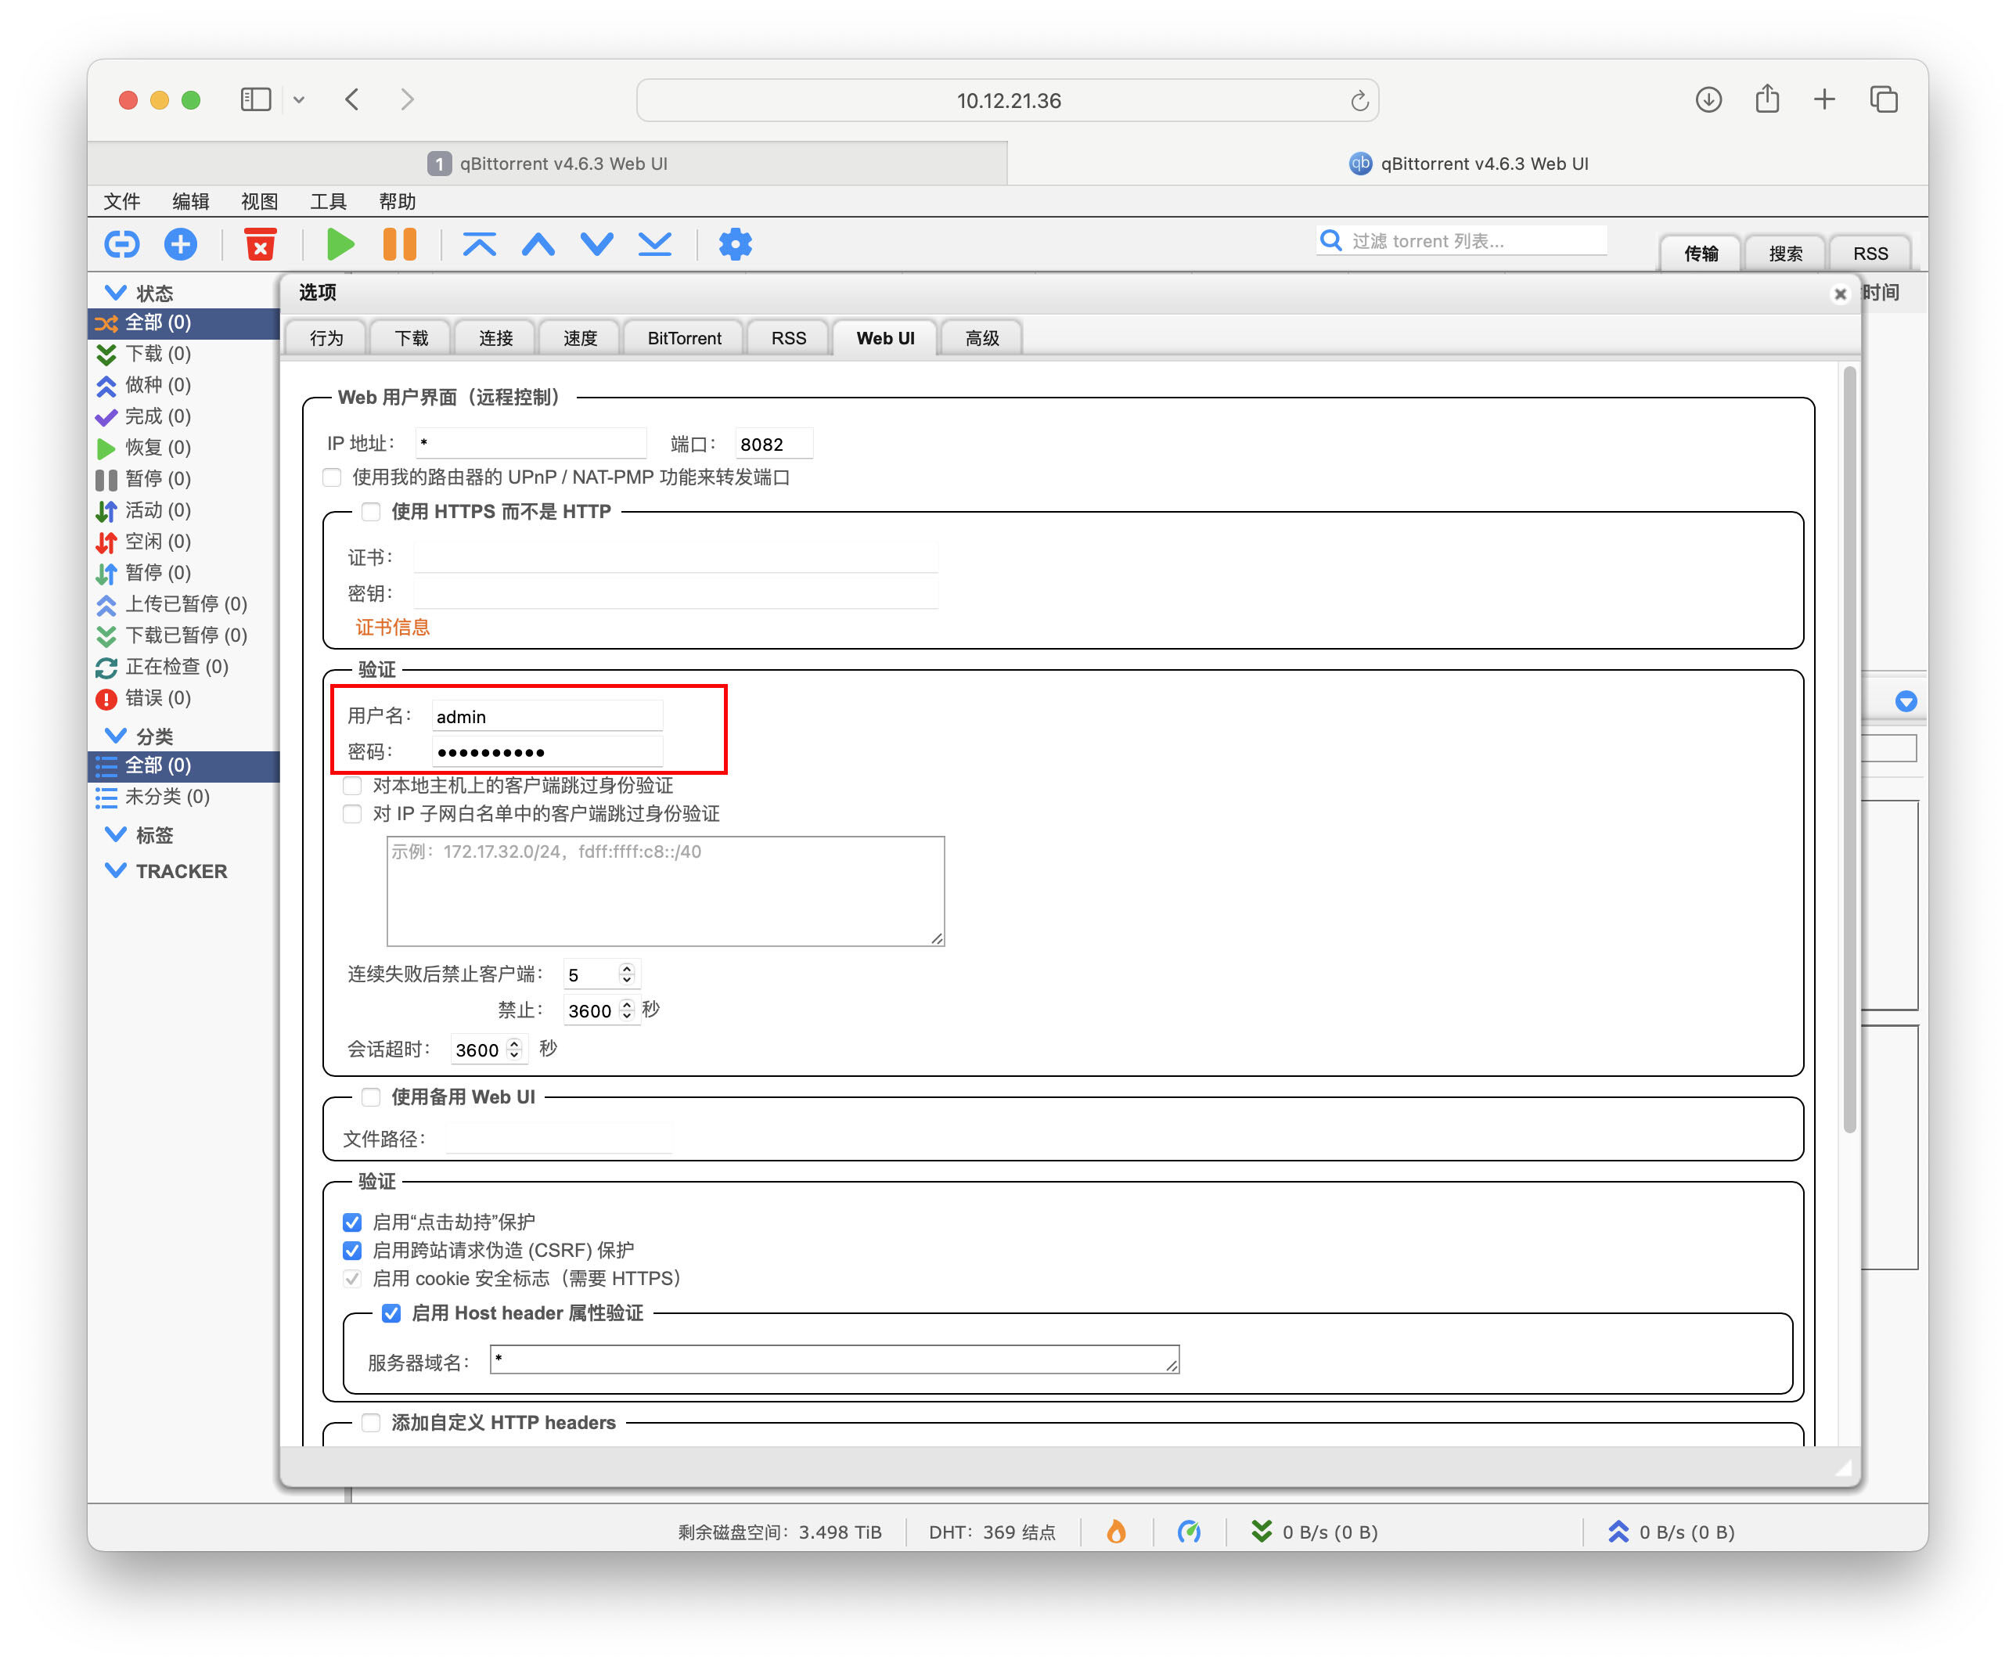The image size is (2016, 1667).
Task: Click the green resume play icon
Action: click(340, 244)
